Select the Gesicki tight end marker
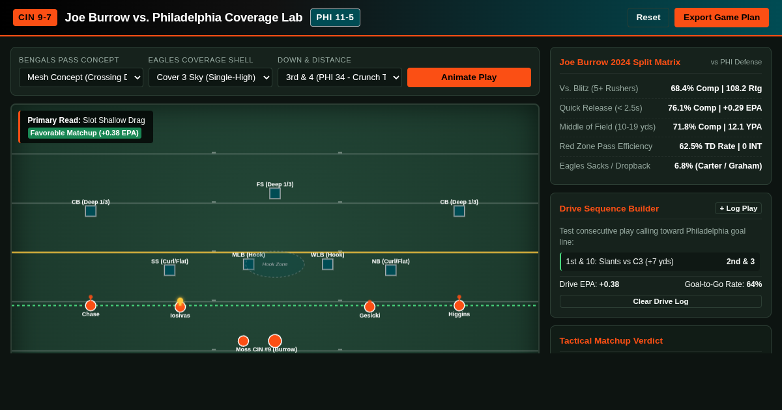The height and width of the screenshot is (410, 782). click(x=369, y=307)
